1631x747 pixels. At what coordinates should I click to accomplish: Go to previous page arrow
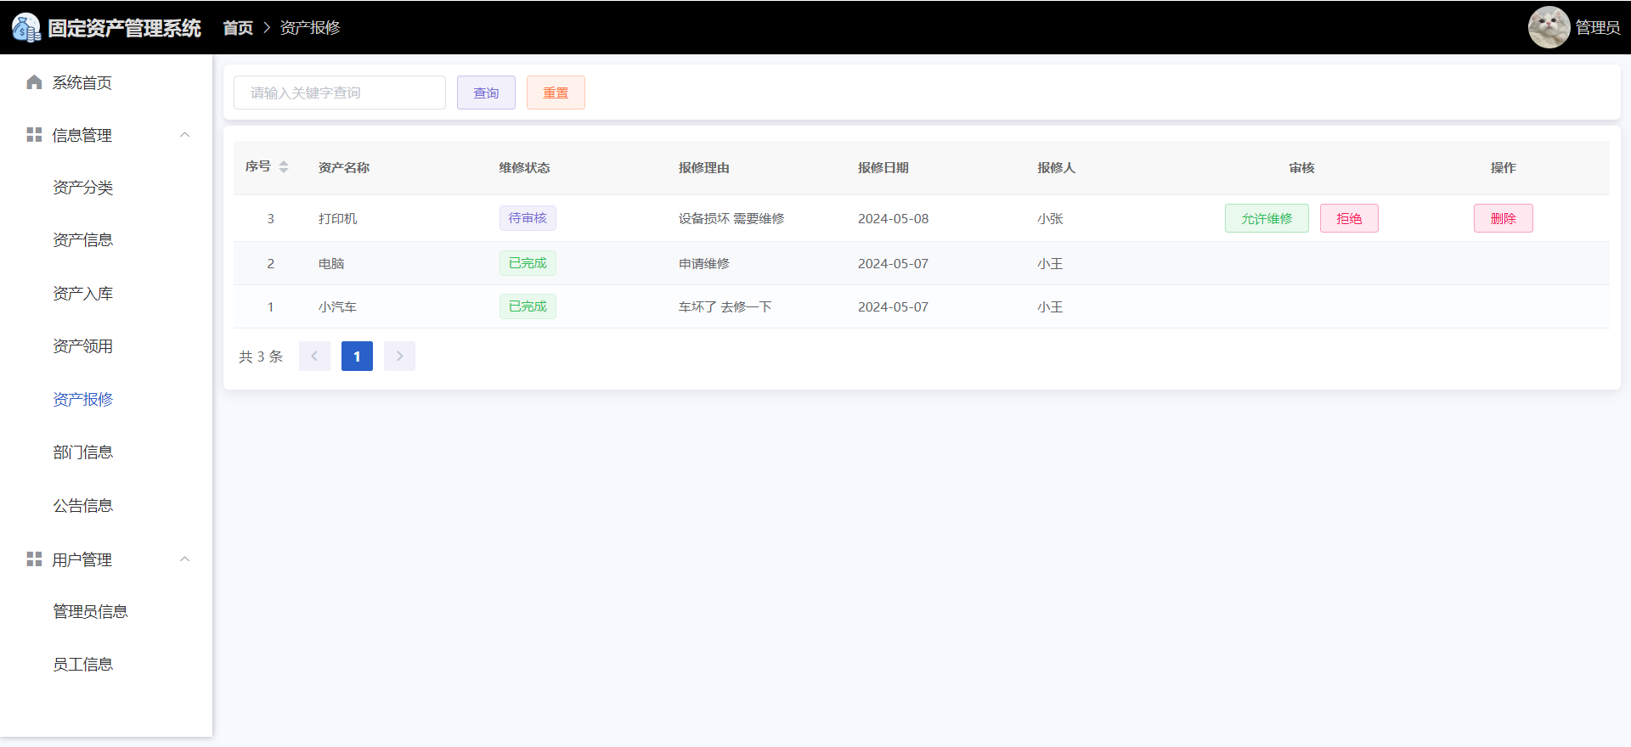(x=314, y=357)
